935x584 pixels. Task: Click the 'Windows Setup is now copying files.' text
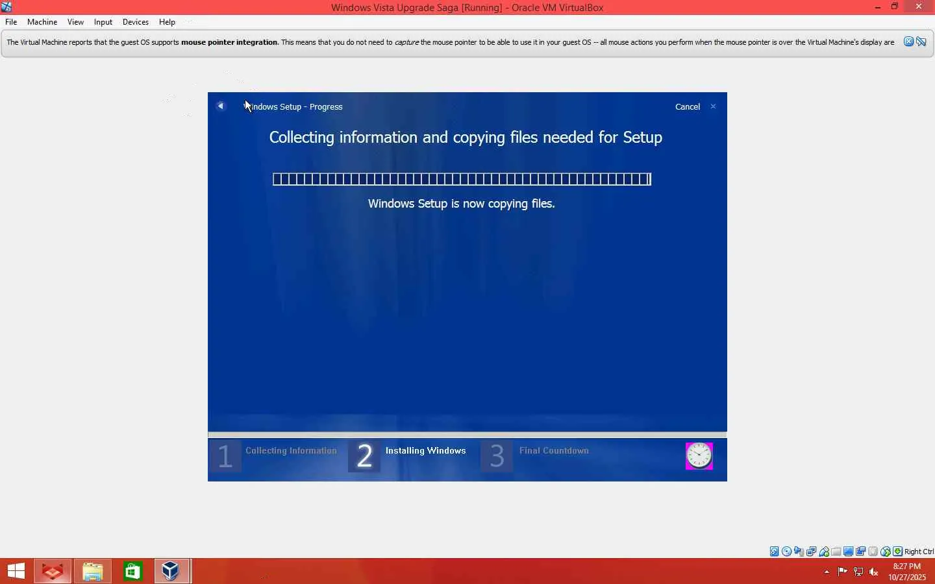pos(462,204)
